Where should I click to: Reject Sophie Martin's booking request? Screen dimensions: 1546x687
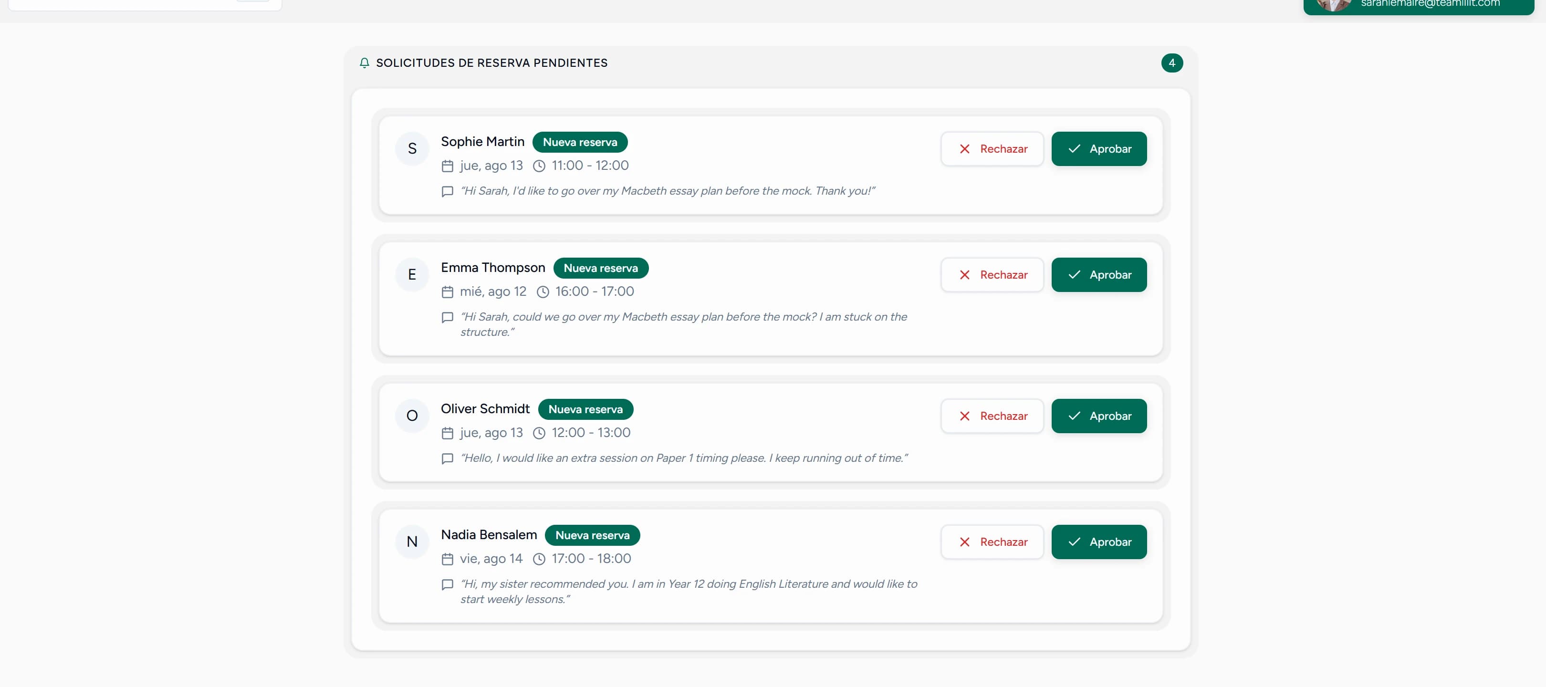coord(992,149)
